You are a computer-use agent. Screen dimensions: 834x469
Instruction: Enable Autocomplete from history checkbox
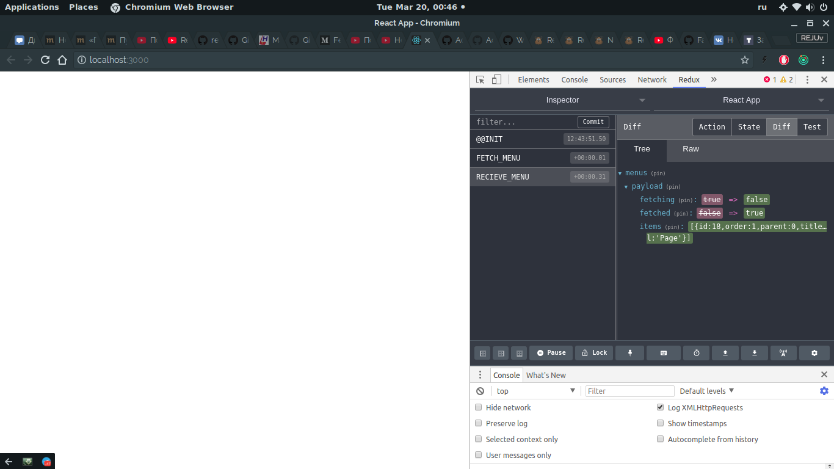(x=660, y=439)
